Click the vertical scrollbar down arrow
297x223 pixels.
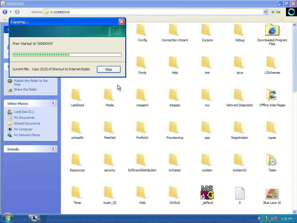[295, 212]
